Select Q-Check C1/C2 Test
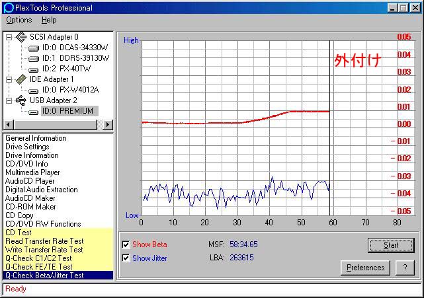Screen dimensions: 424x298 [x=58, y=258]
